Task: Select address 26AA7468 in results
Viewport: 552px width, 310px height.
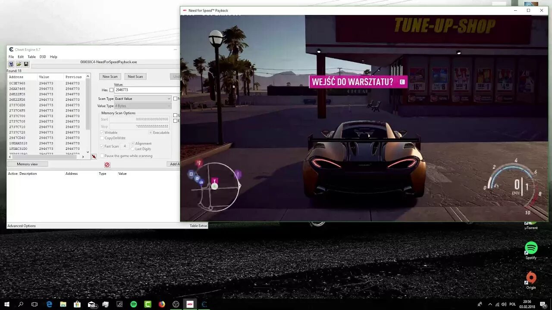Action: (17, 89)
